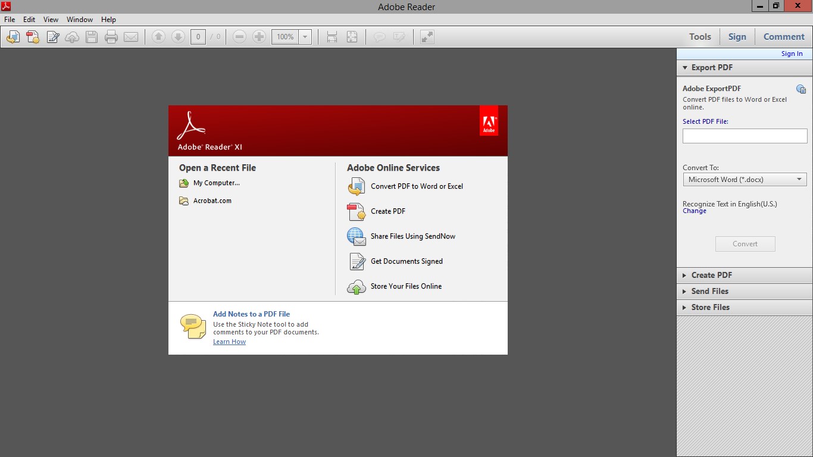
Task: Click the Add Notes to a PDF File heading
Action: pyautogui.click(x=252, y=314)
